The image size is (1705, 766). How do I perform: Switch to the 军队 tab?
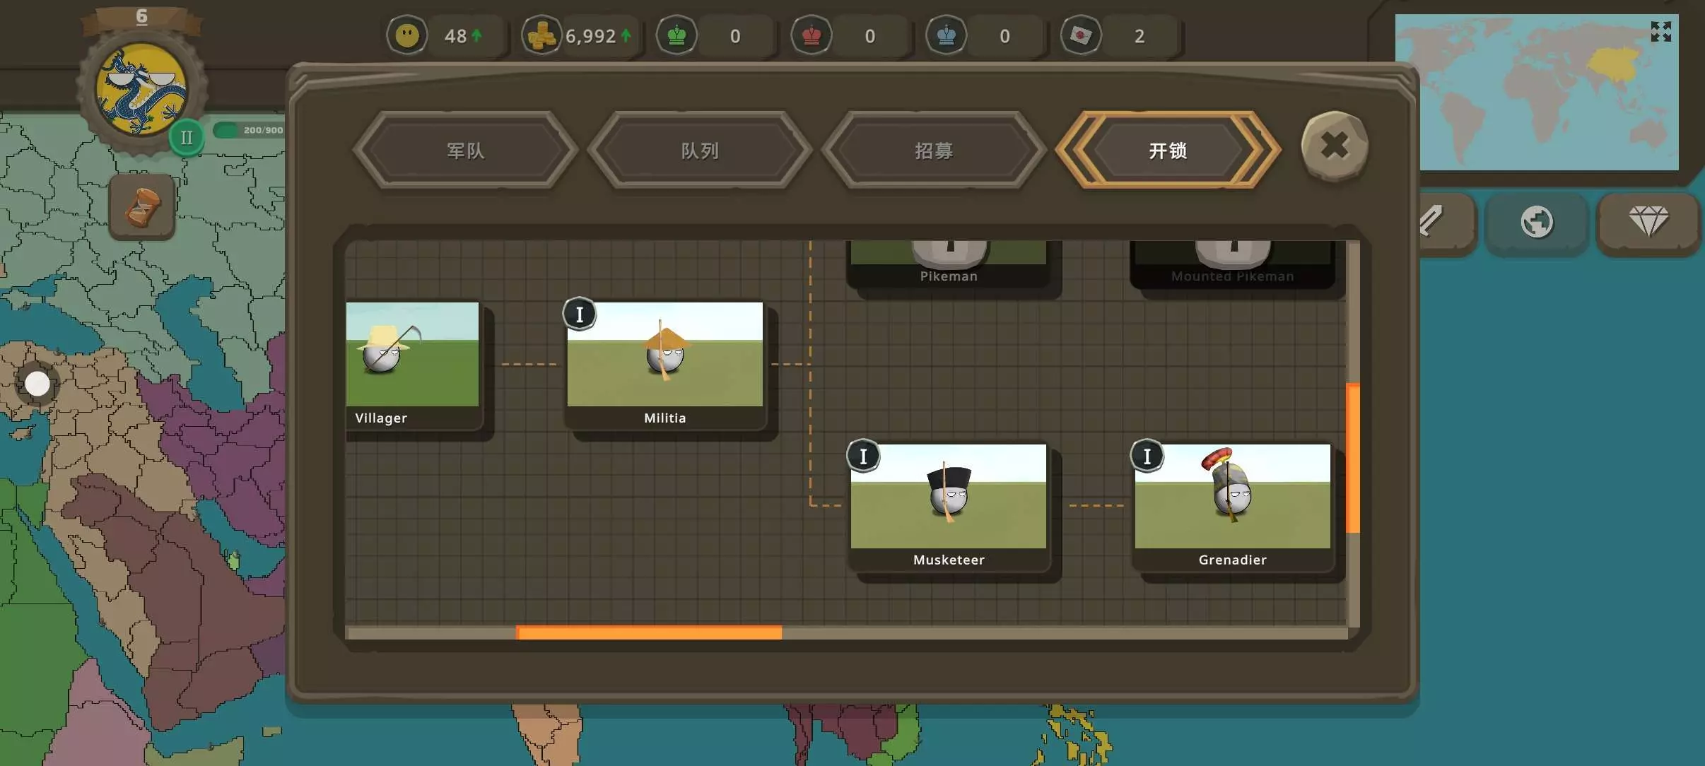(x=465, y=151)
